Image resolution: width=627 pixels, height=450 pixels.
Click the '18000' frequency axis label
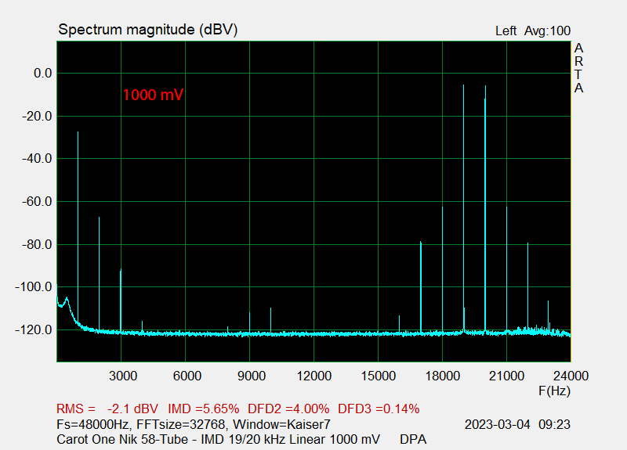pos(442,376)
